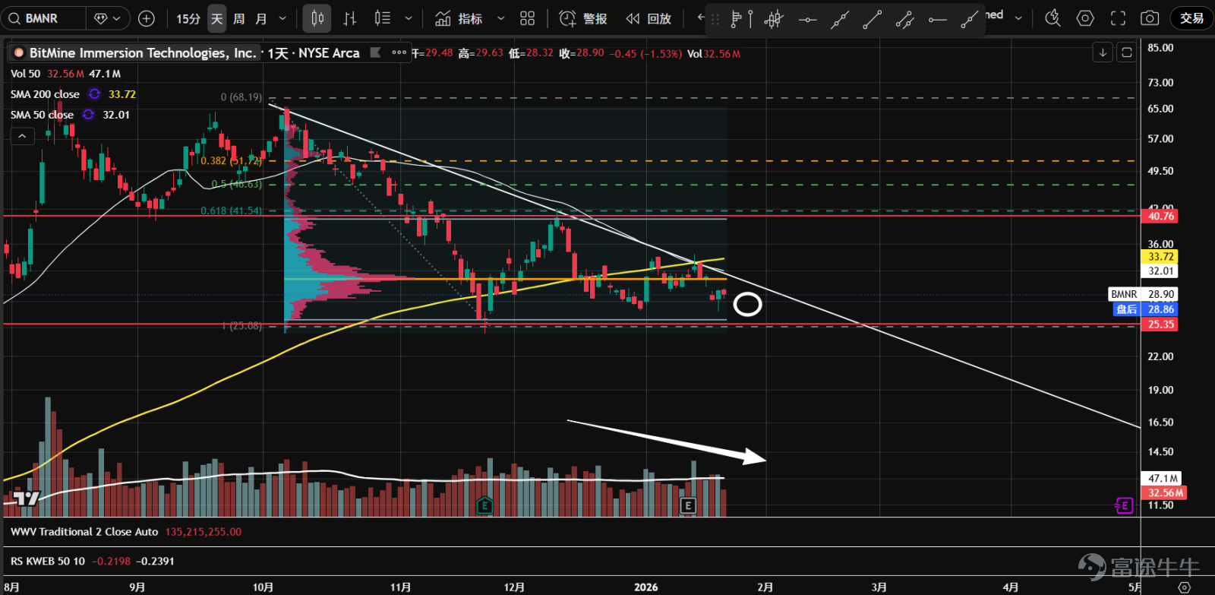This screenshot has width=1215, height=595.
Task: Add symbol with the plus circle icon
Action: click(x=147, y=18)
